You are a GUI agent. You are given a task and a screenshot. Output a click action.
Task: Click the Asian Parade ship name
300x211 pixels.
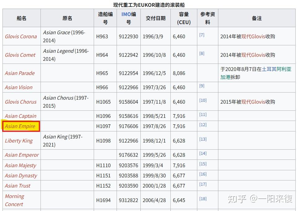coord(20,73)
